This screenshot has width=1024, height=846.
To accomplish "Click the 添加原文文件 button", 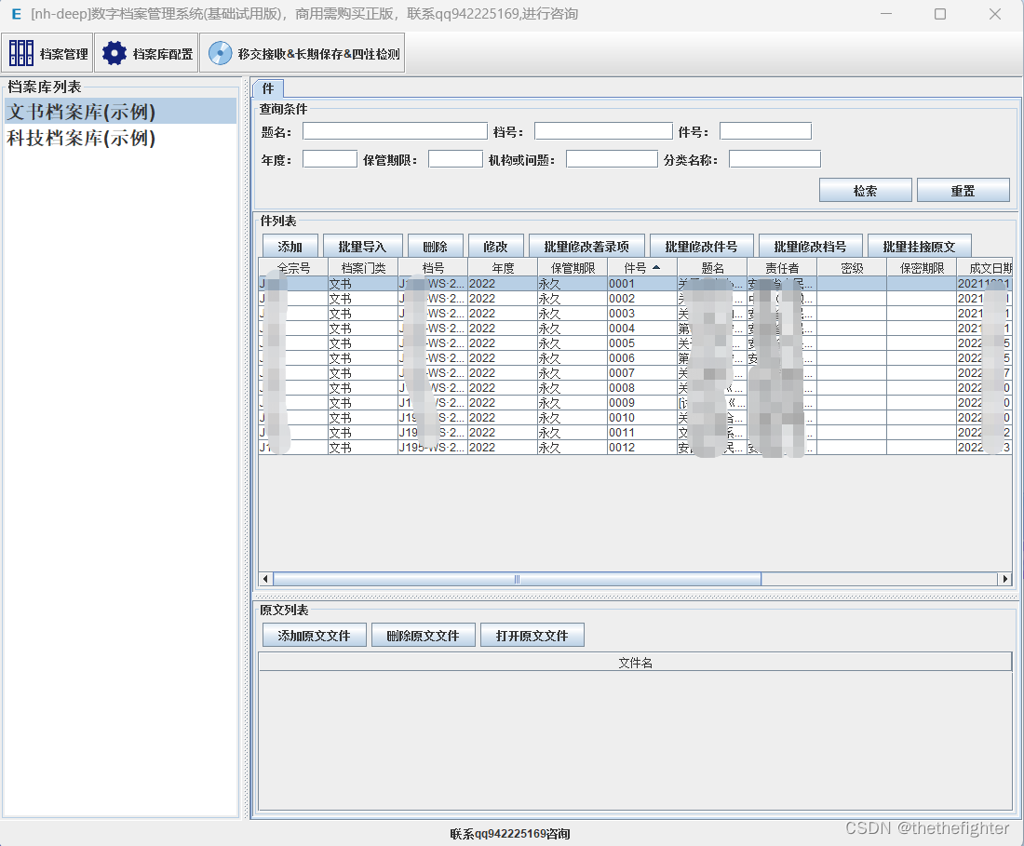I will [x=314, y=635].
